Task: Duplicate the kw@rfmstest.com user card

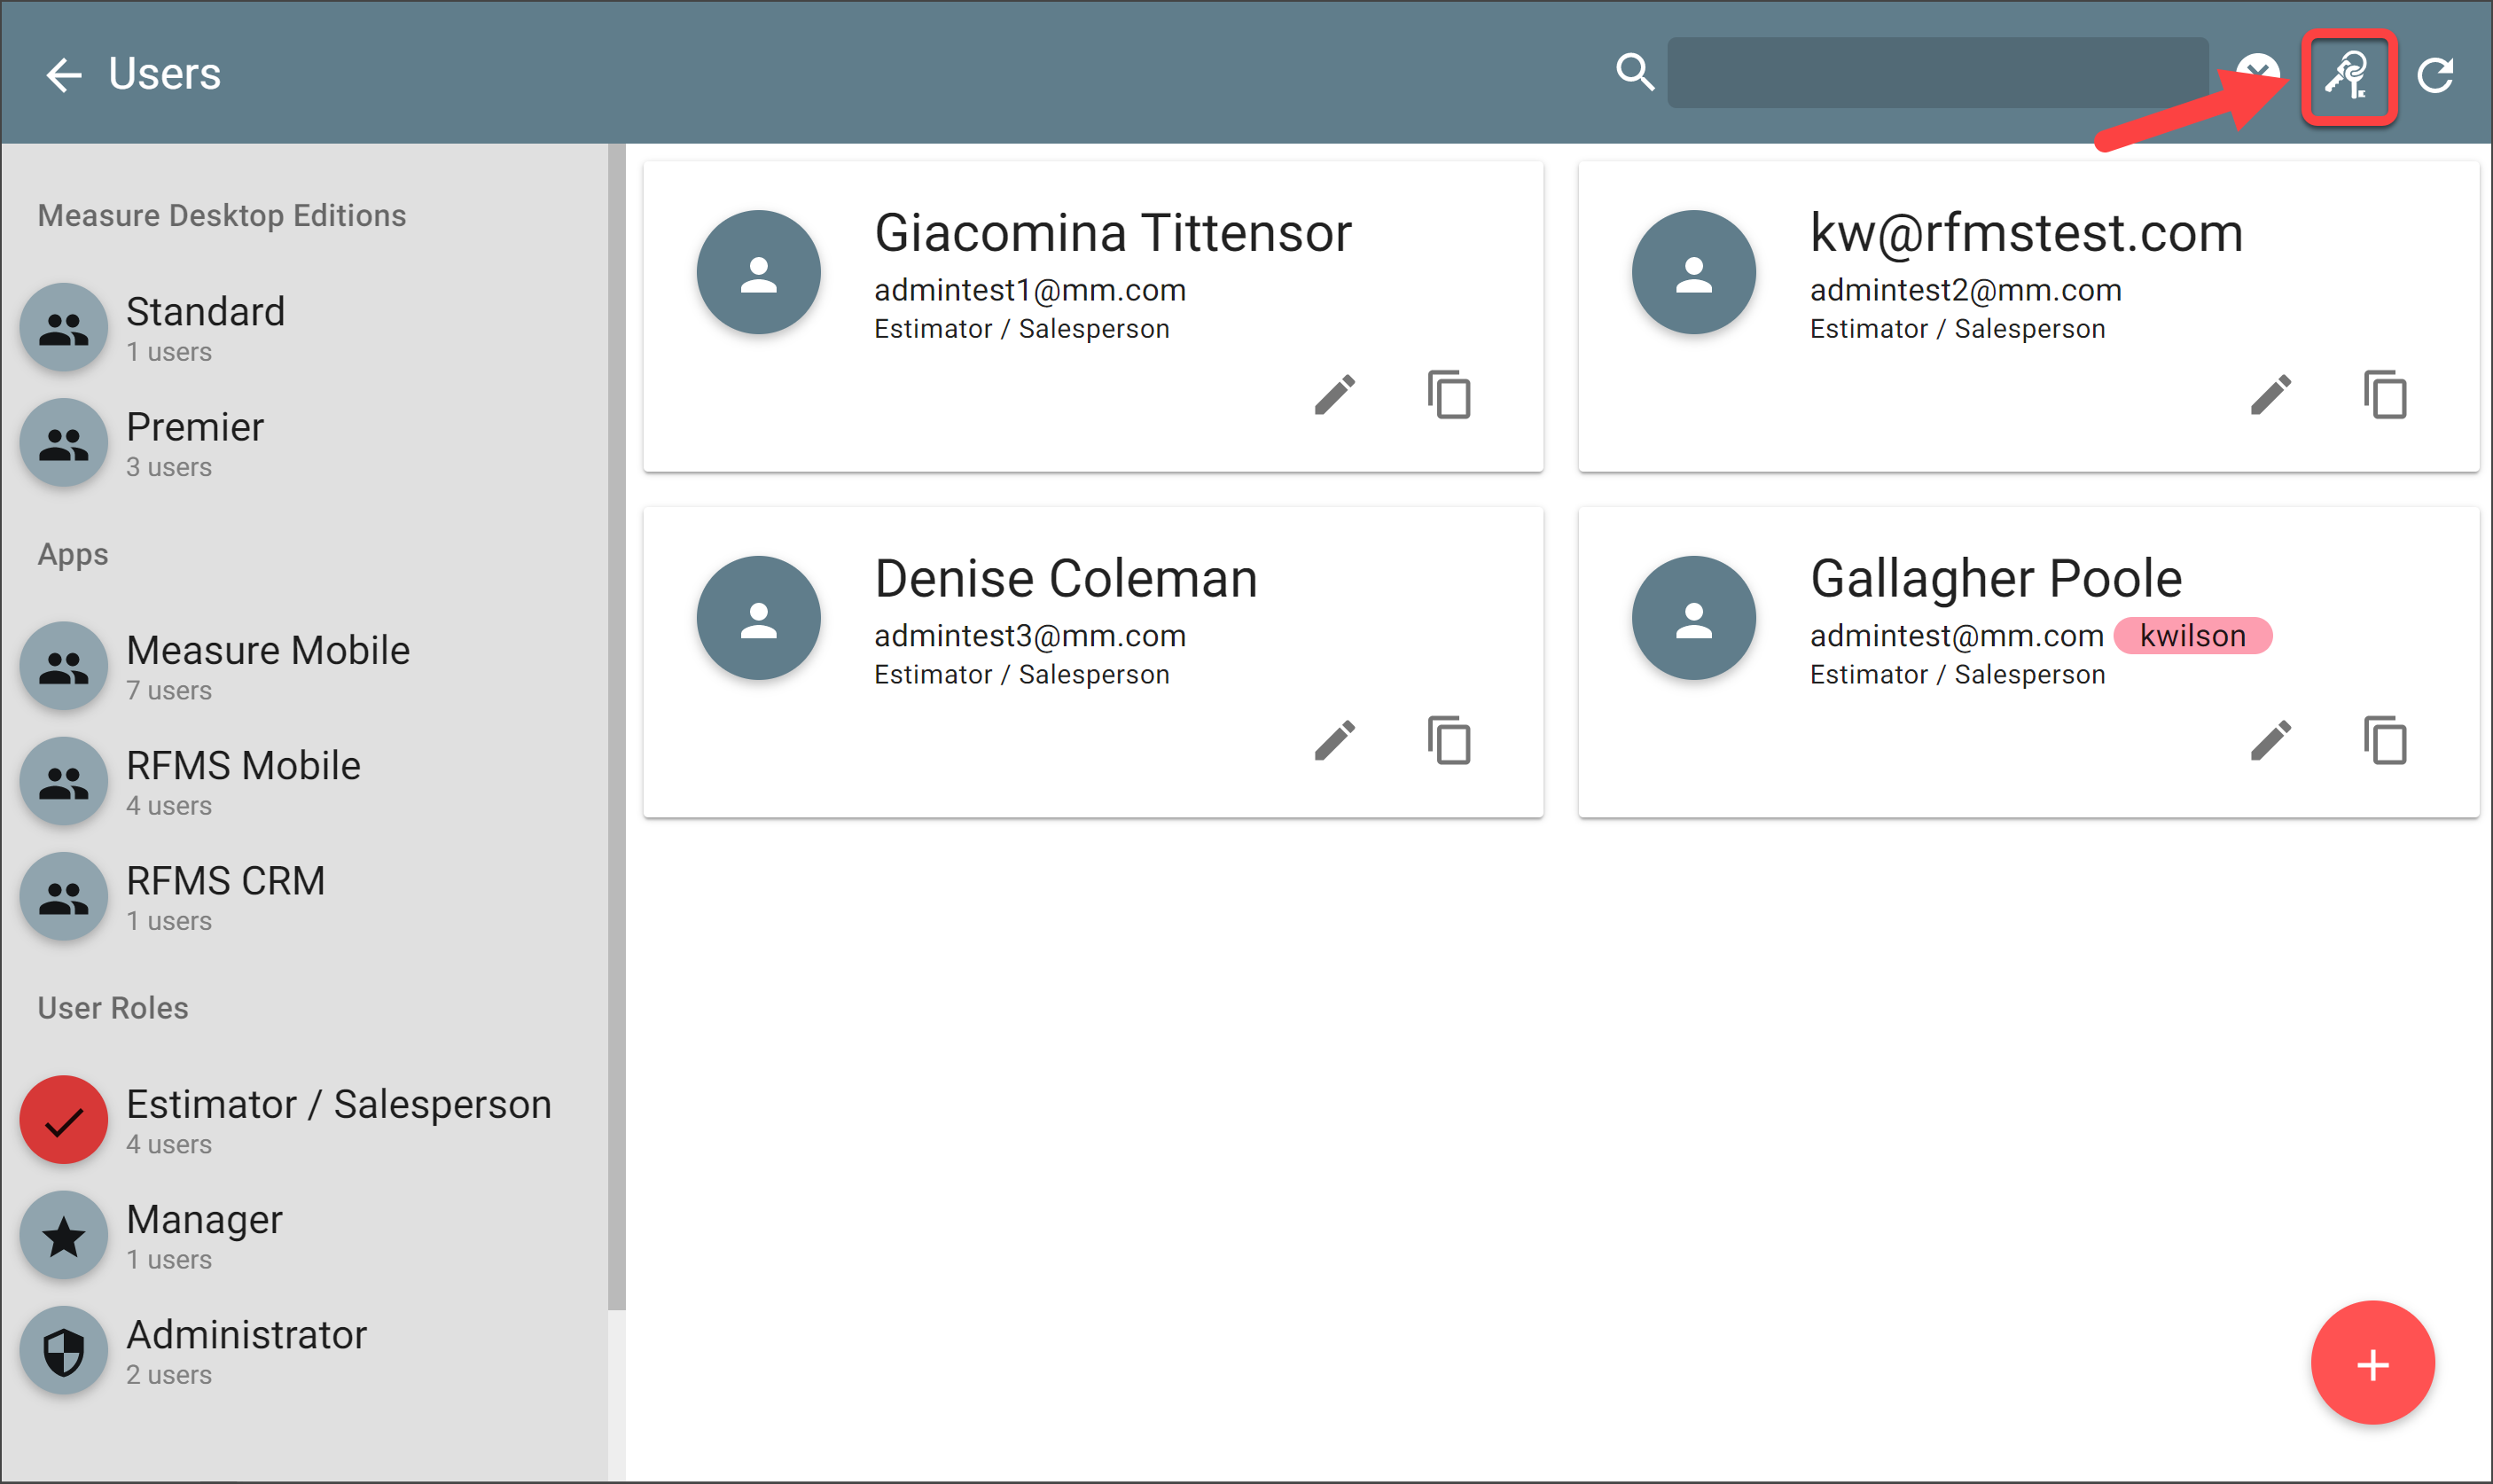Action: pos(2385,394)
